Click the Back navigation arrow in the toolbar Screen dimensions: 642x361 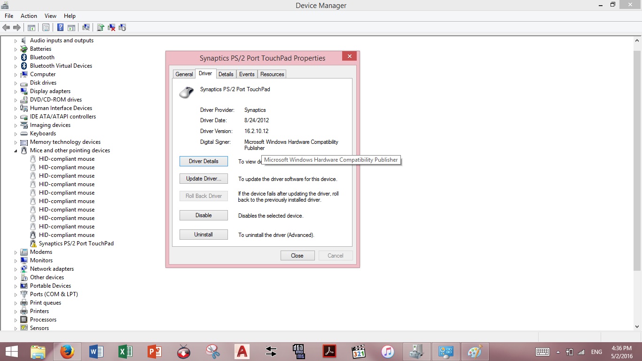click(6, 27)
